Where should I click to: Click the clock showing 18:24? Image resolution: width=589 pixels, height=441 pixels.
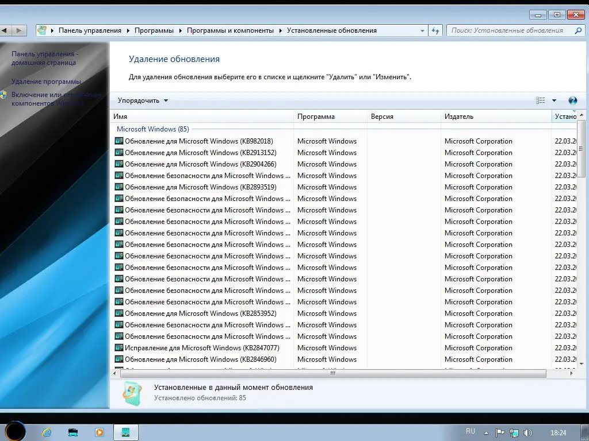pos(558,433)
